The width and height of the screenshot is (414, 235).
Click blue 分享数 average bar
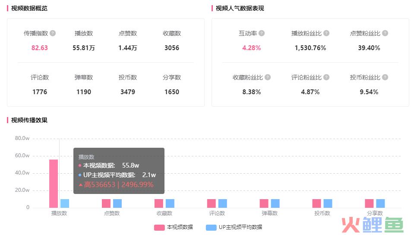380,203
